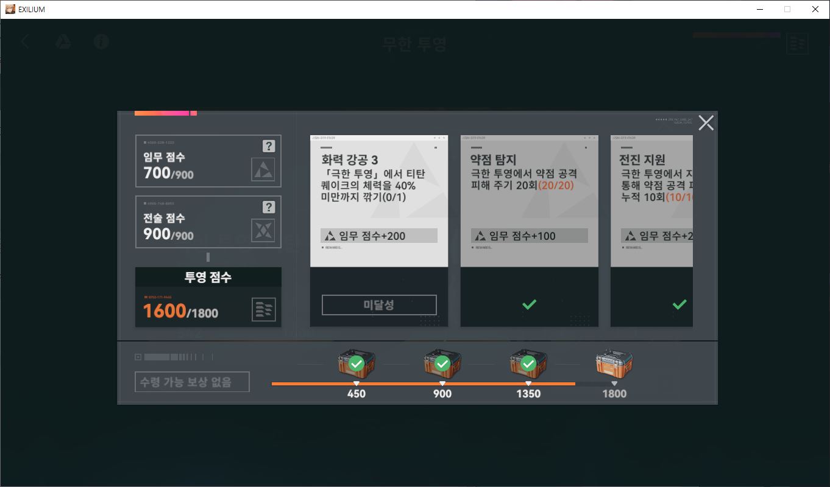
Task: Open the reward chest at 1350 points
Action: (528, 365)
